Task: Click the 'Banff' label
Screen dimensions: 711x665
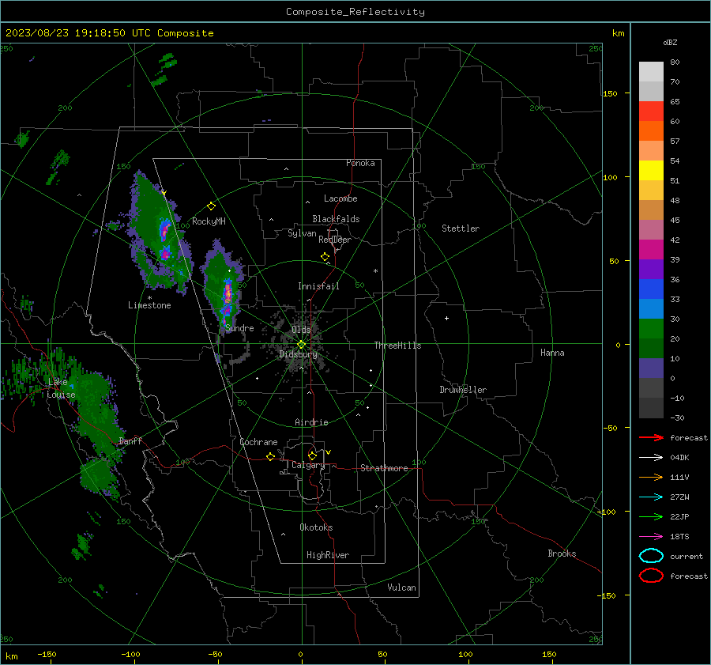Action: (x=130, y=441)
